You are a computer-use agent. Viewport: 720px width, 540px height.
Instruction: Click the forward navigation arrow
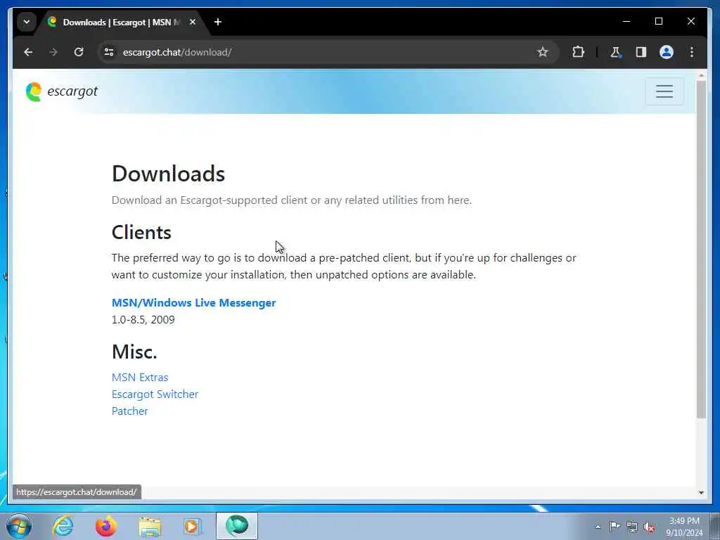click(53, 52)
